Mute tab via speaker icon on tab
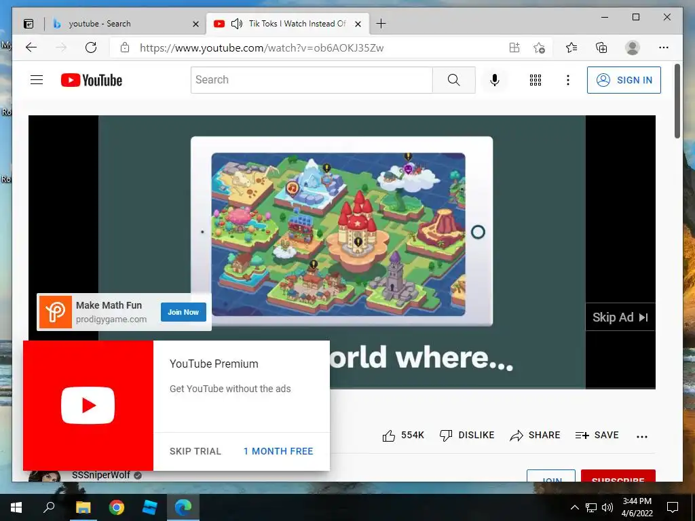 [237, 24]
